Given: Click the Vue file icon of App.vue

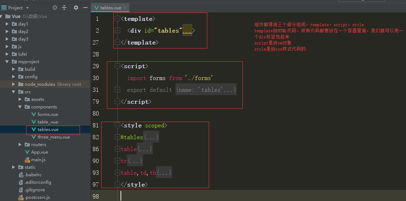Looking at the screenshot, I should 27,152.
